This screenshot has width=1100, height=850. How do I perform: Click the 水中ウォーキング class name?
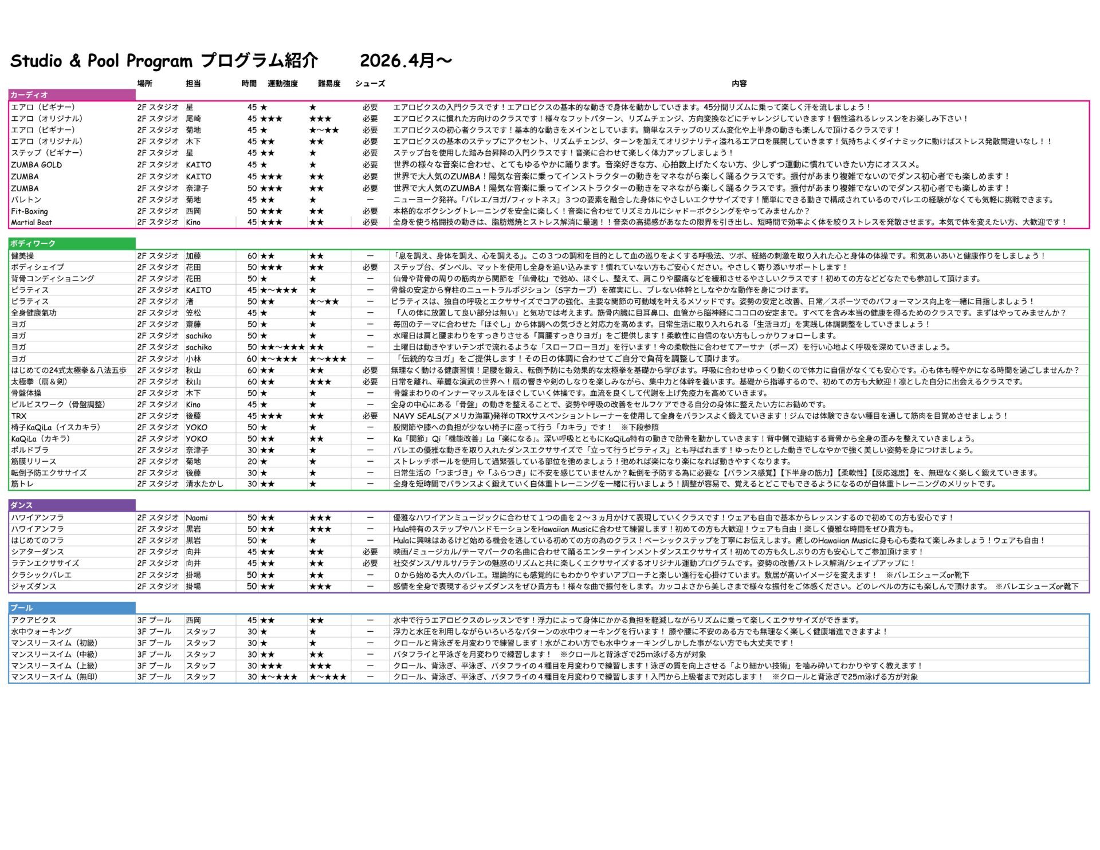tap(41, 632)
